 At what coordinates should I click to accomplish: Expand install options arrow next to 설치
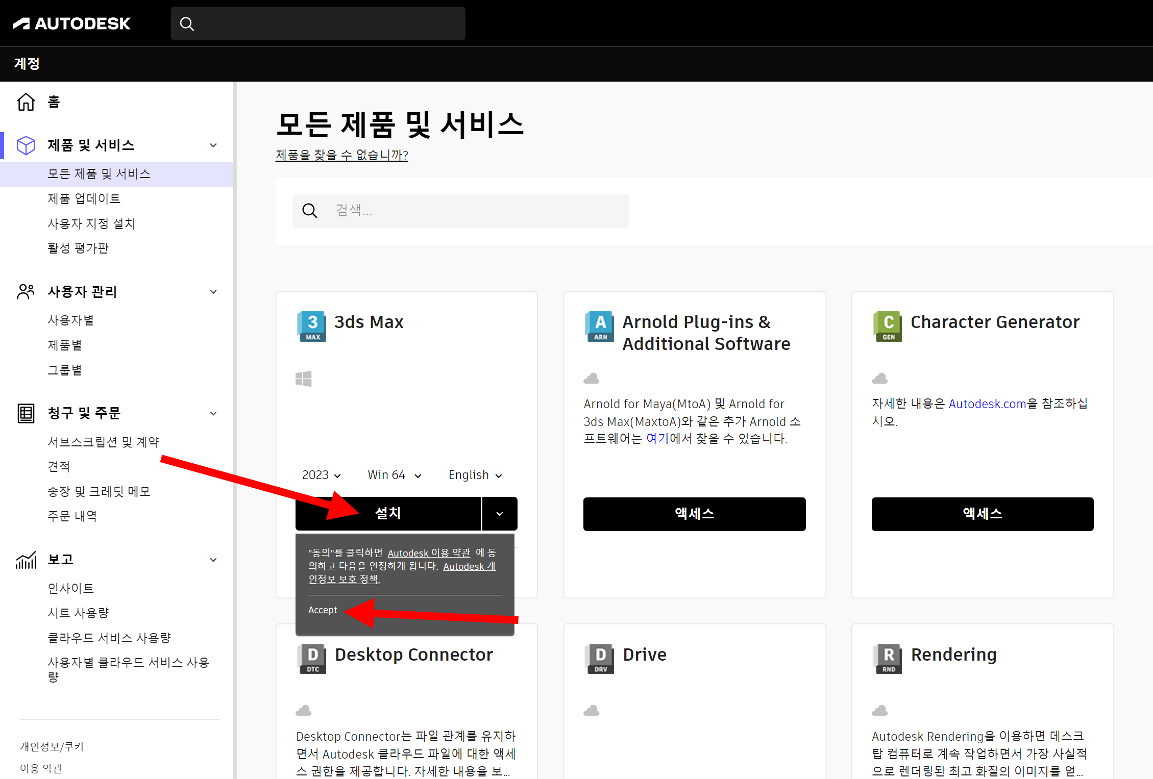pyautogui.click(x=499, y=514)
